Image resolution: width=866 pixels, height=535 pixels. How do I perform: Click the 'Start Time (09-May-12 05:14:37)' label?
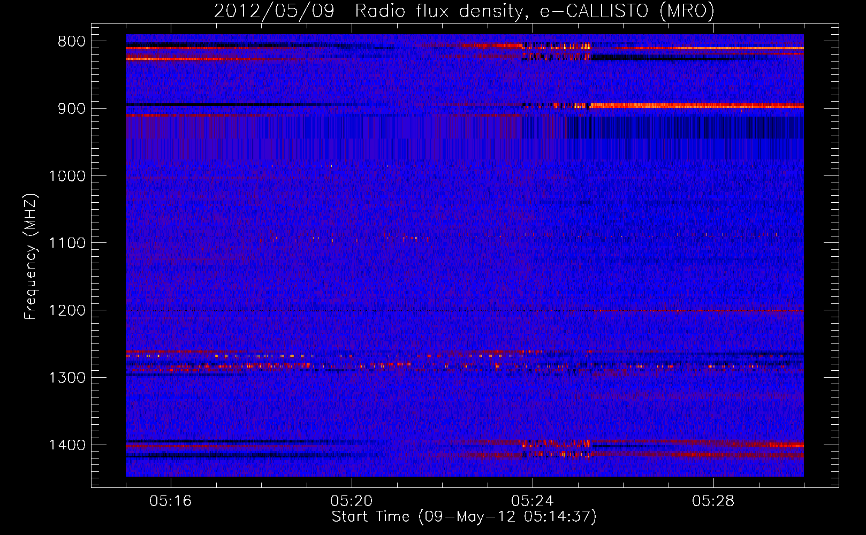(x=464, y=517)
